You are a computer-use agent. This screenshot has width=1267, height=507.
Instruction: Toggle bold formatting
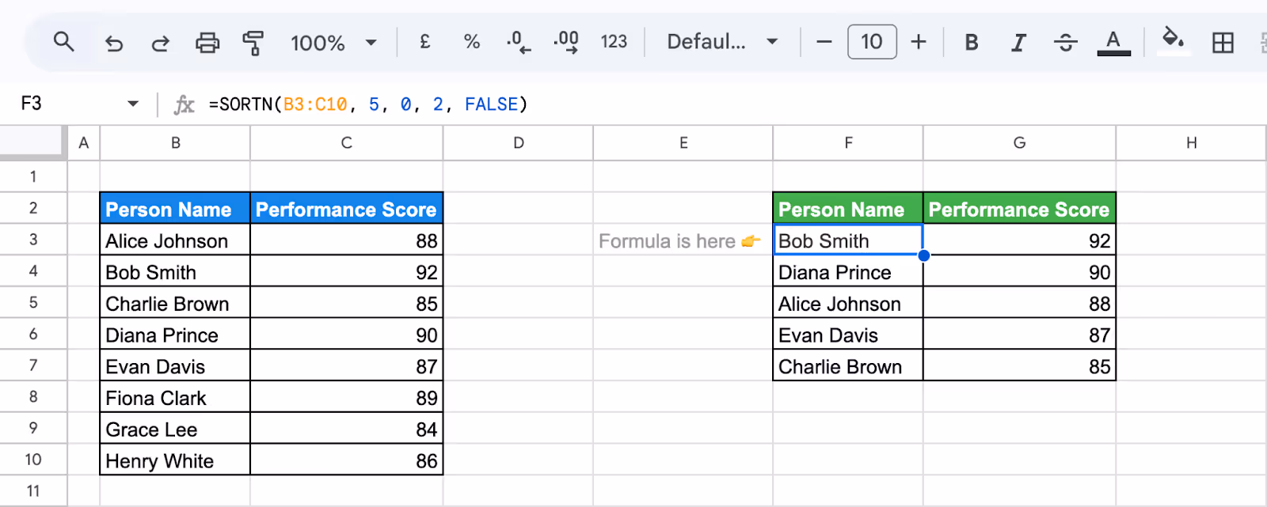tap(972, 43)
